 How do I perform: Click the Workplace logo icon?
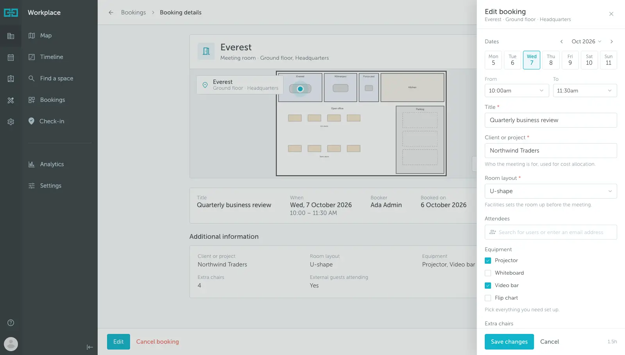click(x=11, y=12)
